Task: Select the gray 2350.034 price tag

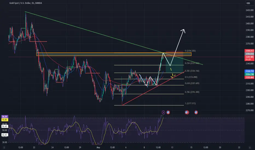Action: [250, 54]
